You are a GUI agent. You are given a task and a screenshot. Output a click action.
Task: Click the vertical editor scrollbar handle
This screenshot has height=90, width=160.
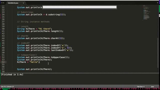click(x=158, y=53)
